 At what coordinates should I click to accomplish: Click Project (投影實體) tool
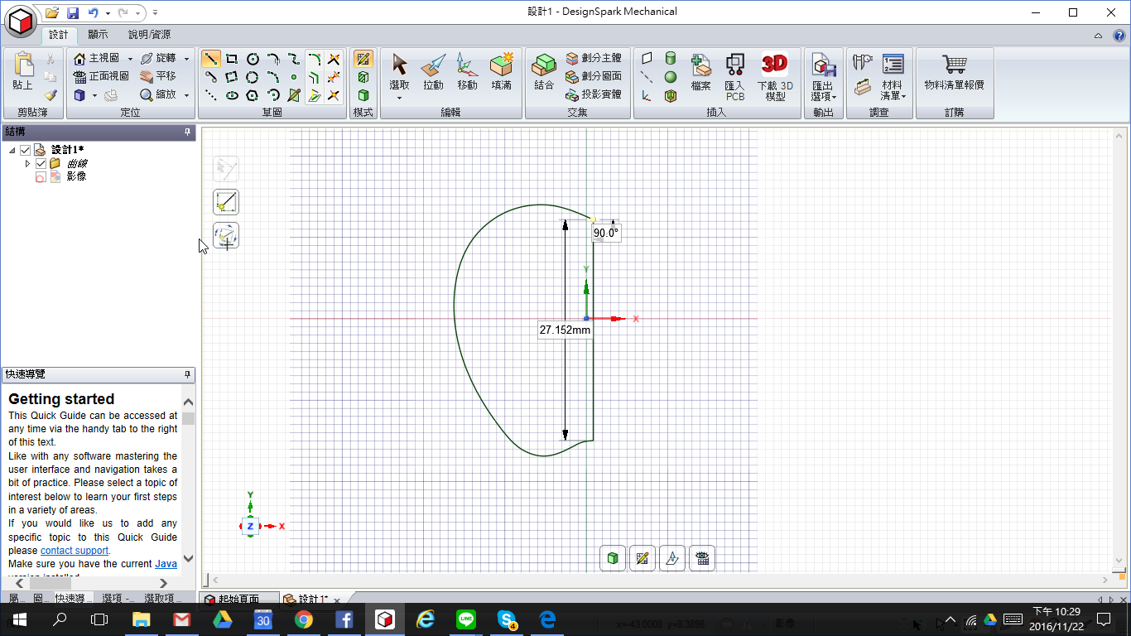click(594, 94)
